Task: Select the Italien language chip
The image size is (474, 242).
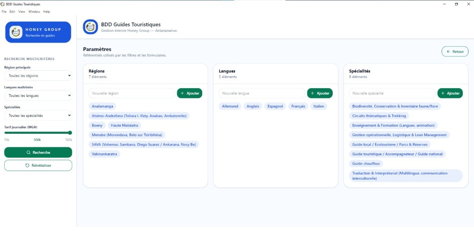Action: [318, 106]
